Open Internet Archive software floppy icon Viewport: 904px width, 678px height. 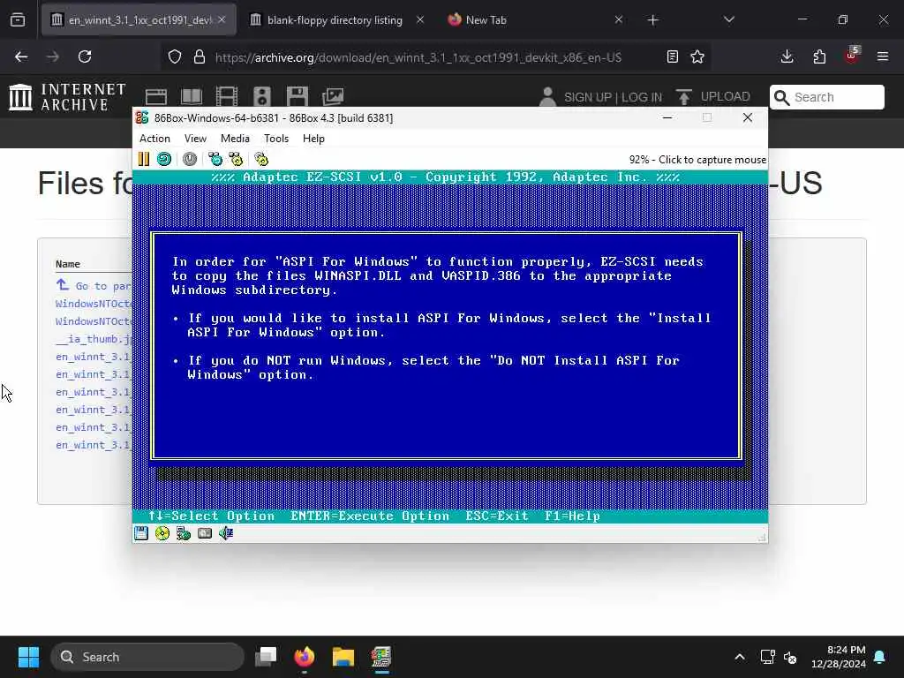[x=298, y=96]
